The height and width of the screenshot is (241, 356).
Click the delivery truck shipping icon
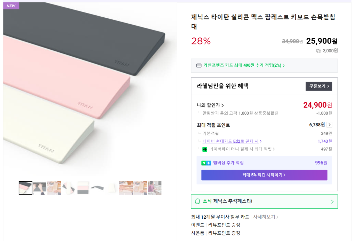pos(318,51)
